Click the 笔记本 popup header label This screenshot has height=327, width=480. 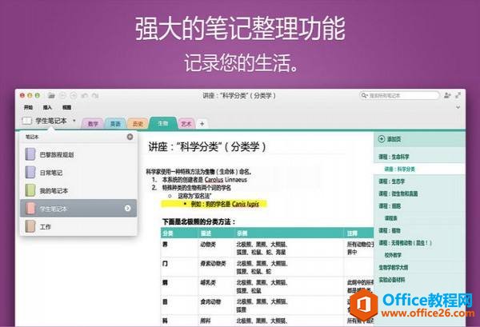coord(32,137)
